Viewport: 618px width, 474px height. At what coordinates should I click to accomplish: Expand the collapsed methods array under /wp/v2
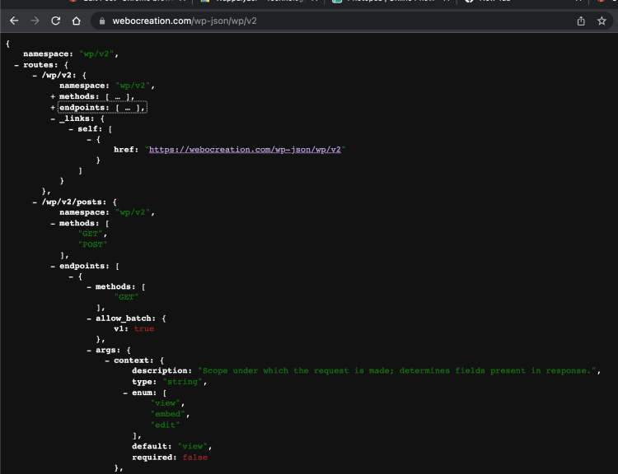[53, 96]
